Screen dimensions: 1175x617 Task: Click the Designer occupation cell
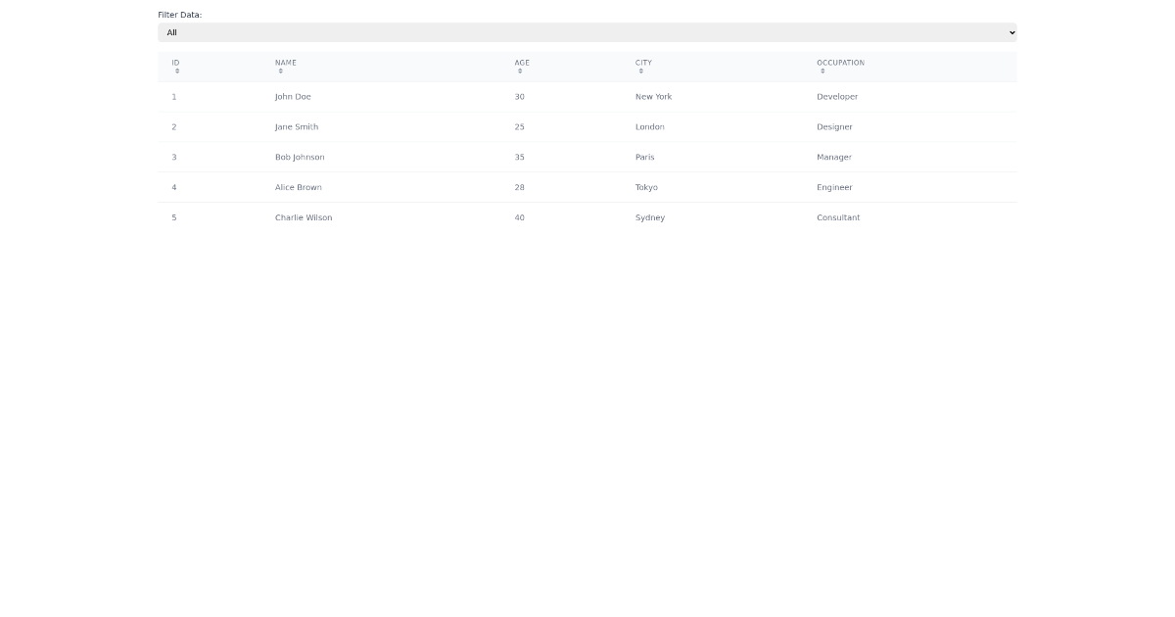pyautogui.click(x=833, y=126)
